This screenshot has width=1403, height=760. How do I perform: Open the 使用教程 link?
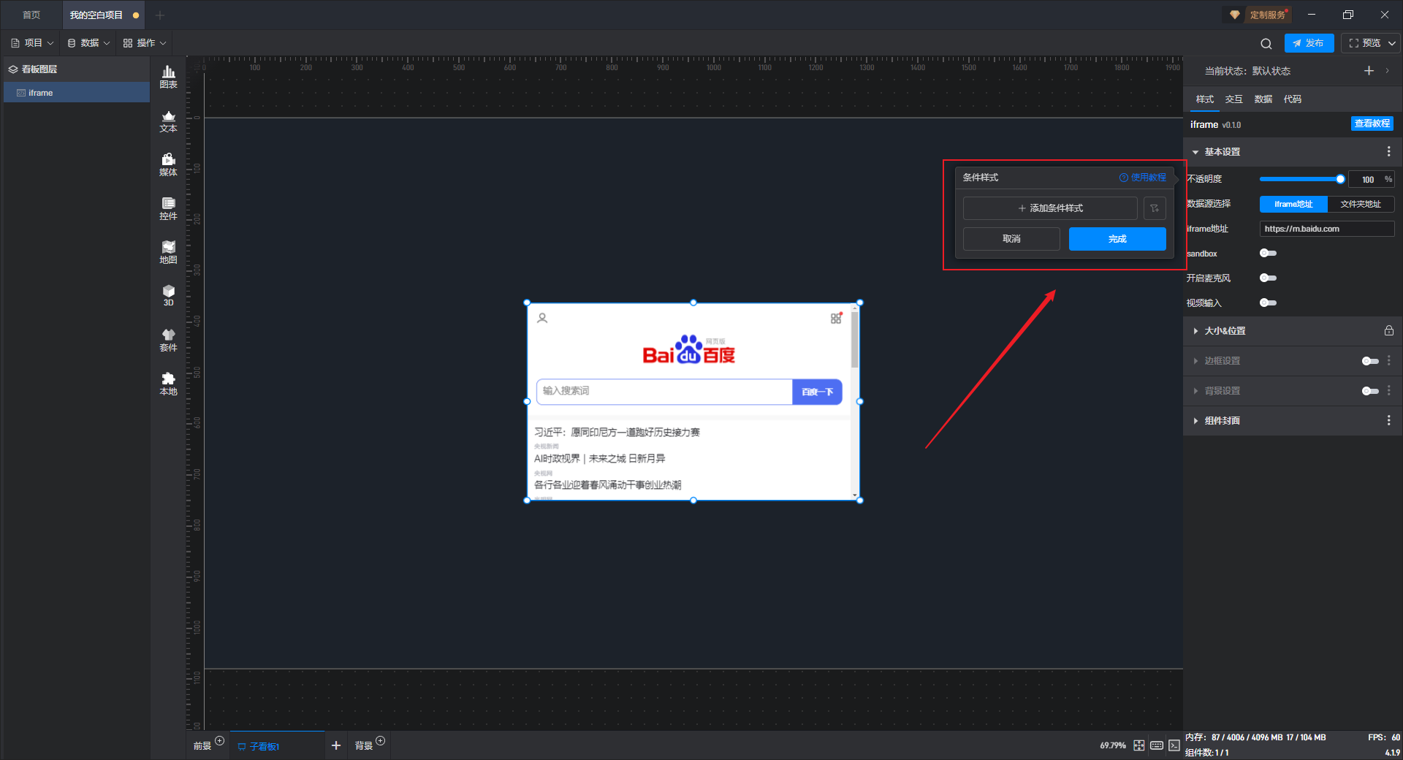1143,178
